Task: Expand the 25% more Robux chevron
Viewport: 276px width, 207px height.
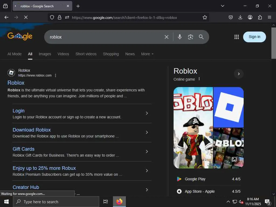Action: [147, 171]
